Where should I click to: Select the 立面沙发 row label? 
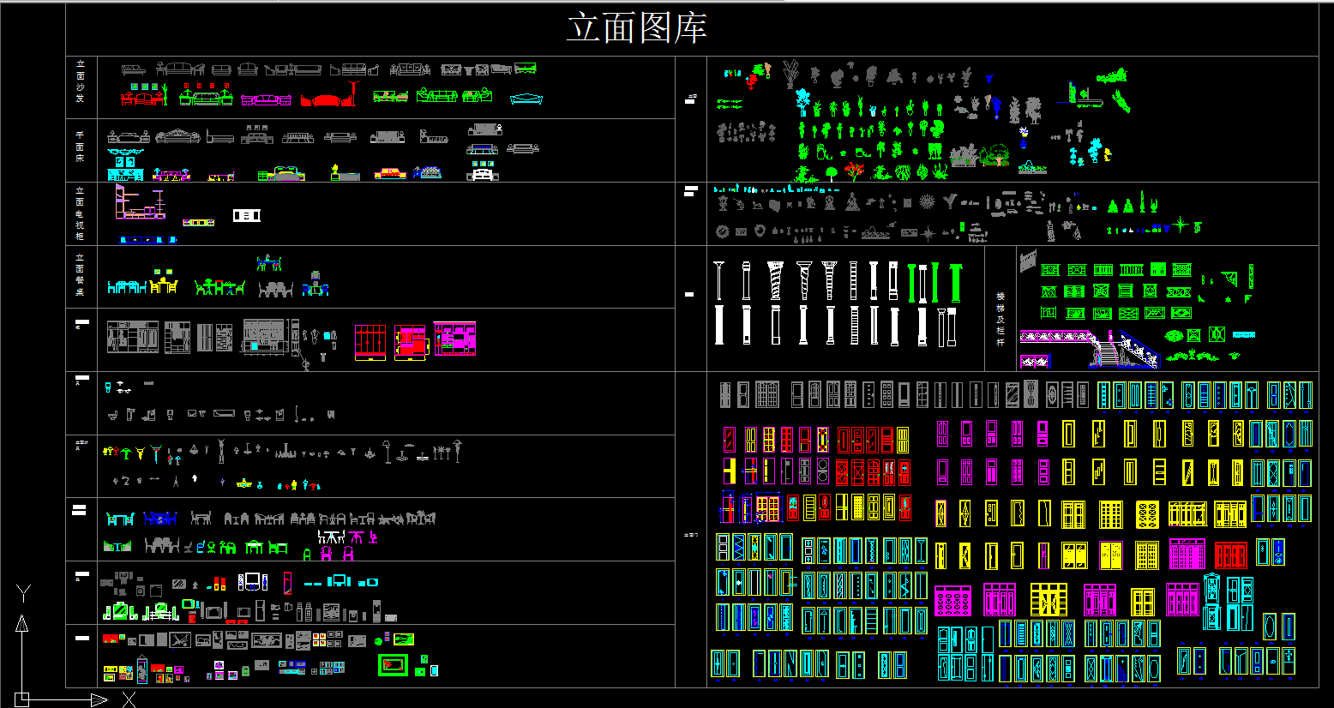(x=81, y=81)
